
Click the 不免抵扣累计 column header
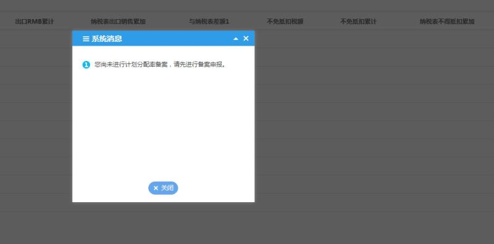point(359,22)
